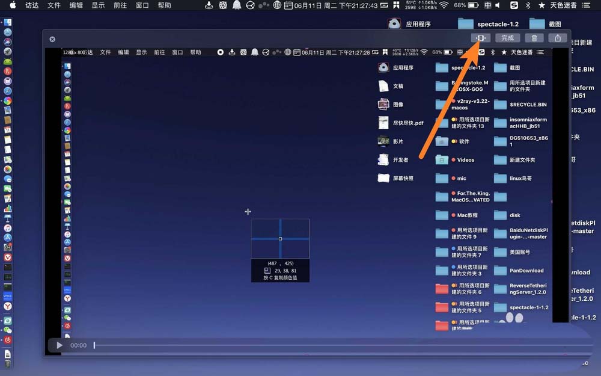This screenshot has height=376, width=601.
Task: Open the volume control in menu bar
Action: coord(498,5)
